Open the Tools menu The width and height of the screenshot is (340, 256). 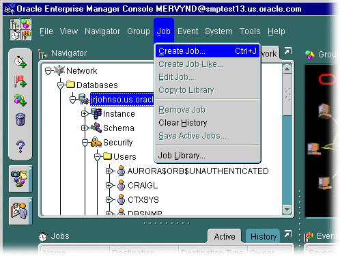[250, 31]
